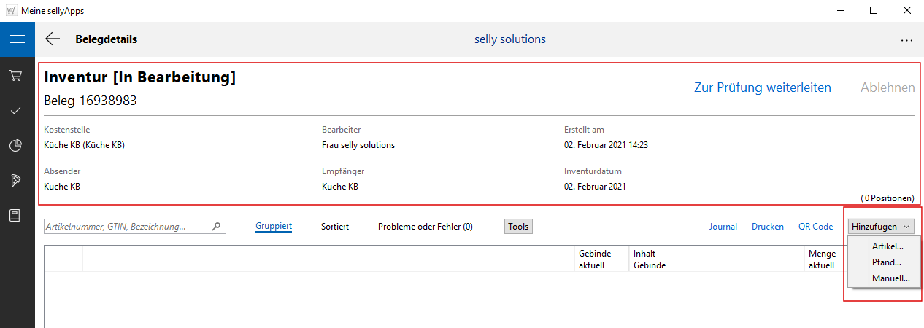Choose Pfand... from the Hinzufügen menu

pos(886,262)
